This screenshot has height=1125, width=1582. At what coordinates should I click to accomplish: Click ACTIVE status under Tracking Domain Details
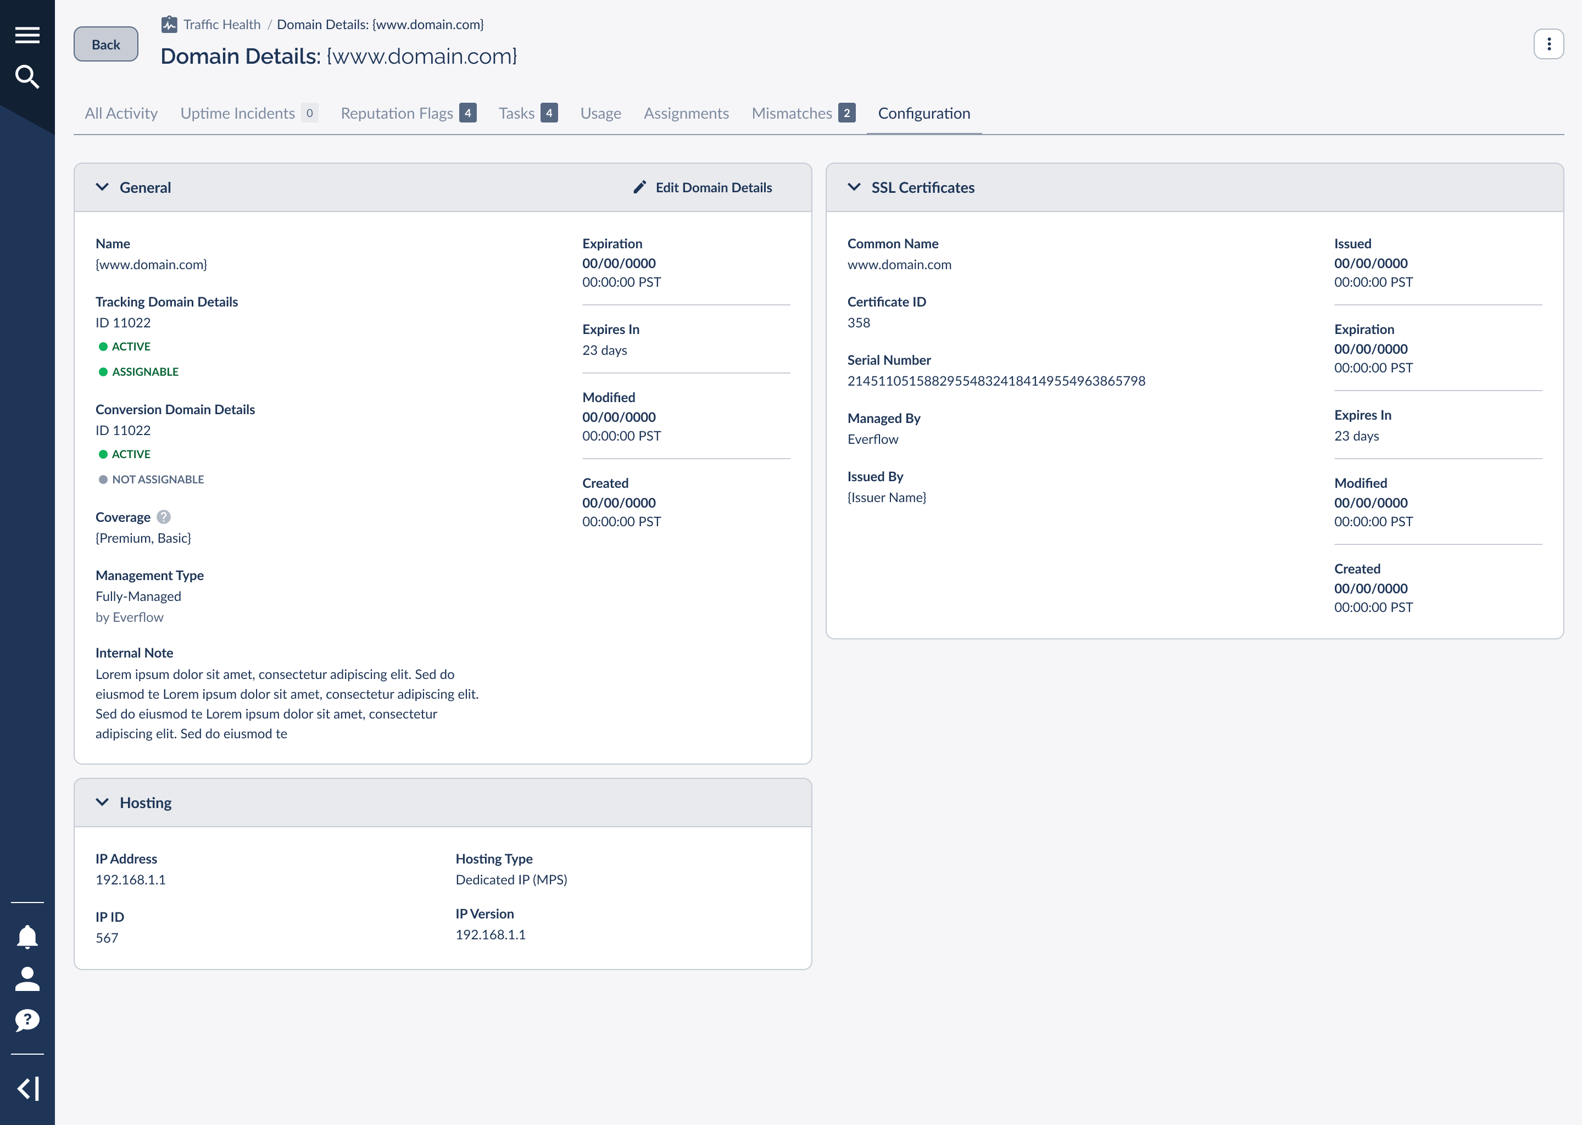125,347
